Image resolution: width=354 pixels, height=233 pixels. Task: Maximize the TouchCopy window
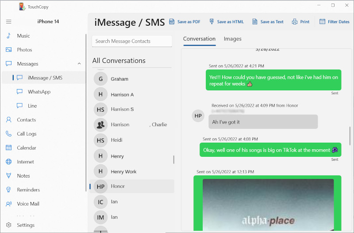(333, 5)
